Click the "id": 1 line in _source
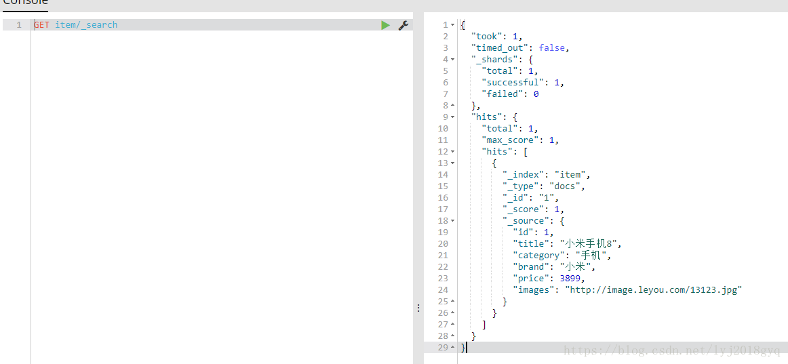This screenshot has width=788, height=364. [533, 232]
